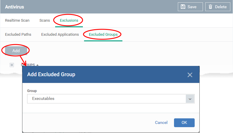Confirm with the OK button
Screen dimensions: 233x133
[x=184, y=122]
